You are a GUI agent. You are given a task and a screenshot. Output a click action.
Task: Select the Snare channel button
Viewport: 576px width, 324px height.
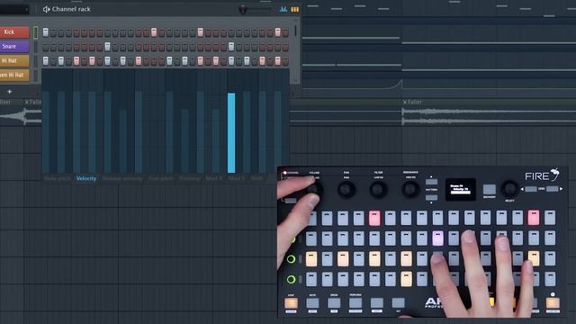[14, 47]
